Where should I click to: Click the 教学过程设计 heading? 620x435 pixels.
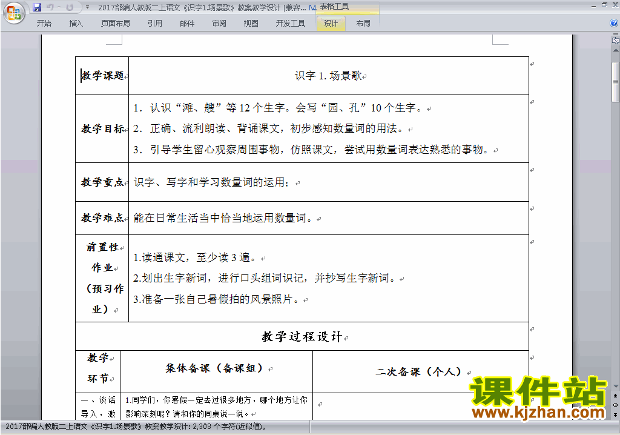pos(302,336)
